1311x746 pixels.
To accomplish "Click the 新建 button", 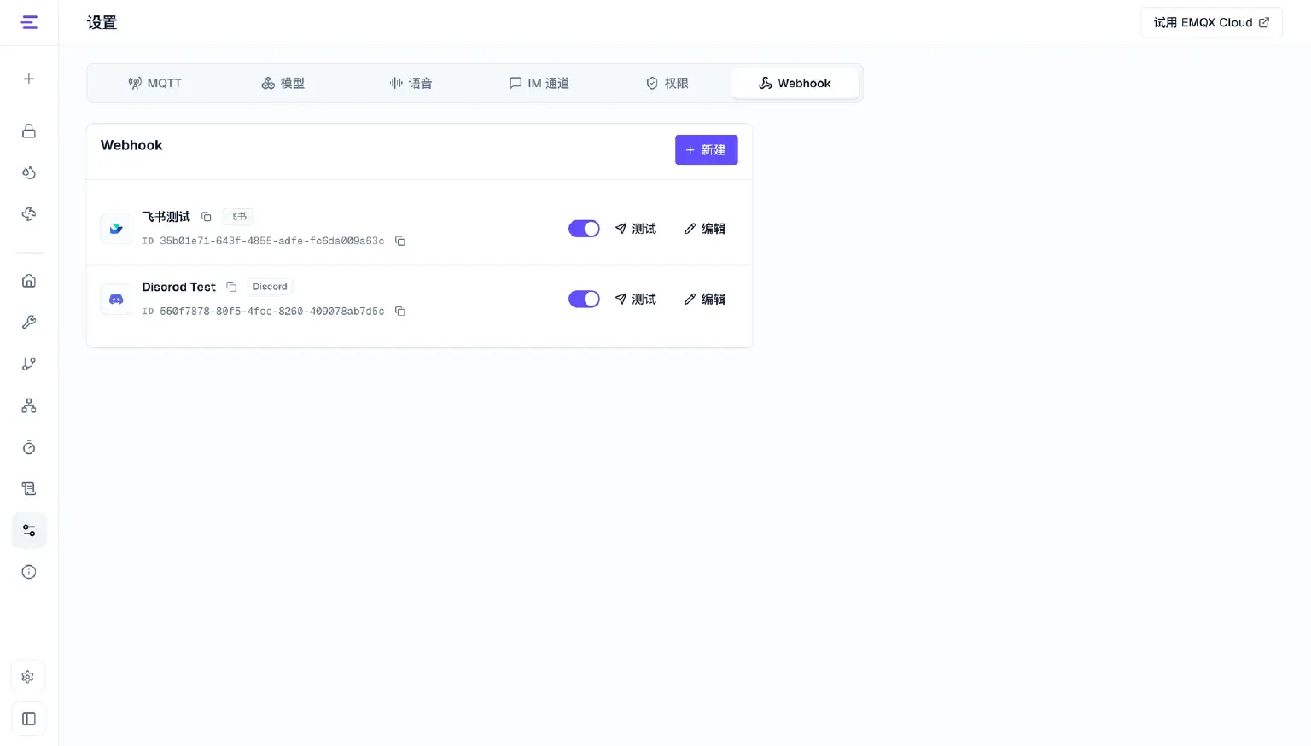I will 706,150.
